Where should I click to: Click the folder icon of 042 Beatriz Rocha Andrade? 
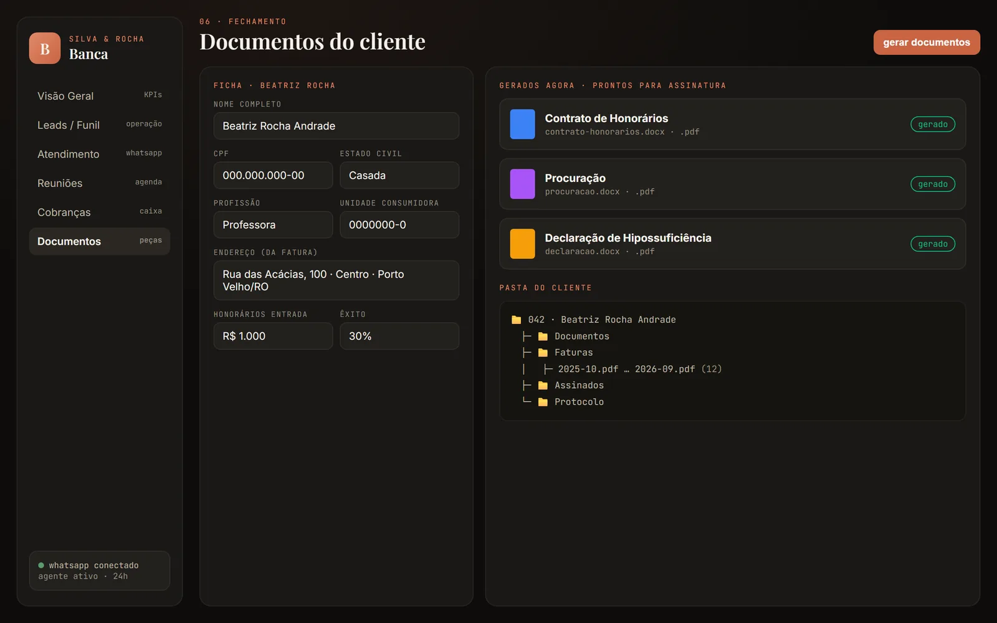[x=516, y=320]
